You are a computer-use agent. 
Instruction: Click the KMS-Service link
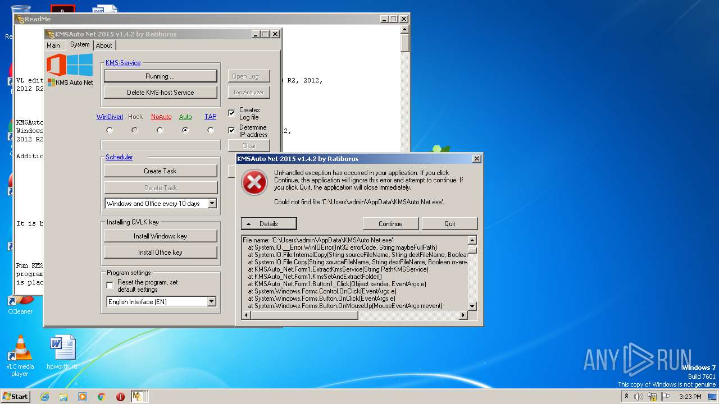coord(123,63)
